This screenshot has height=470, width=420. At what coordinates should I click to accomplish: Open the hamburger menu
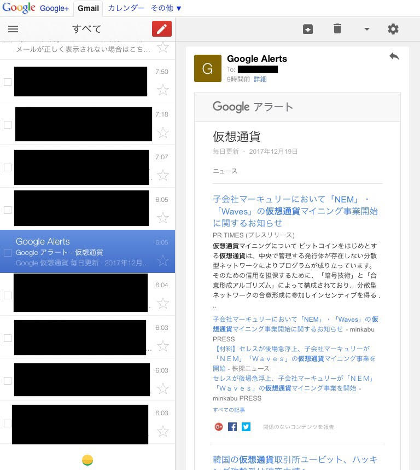click(x=13, y=29)
